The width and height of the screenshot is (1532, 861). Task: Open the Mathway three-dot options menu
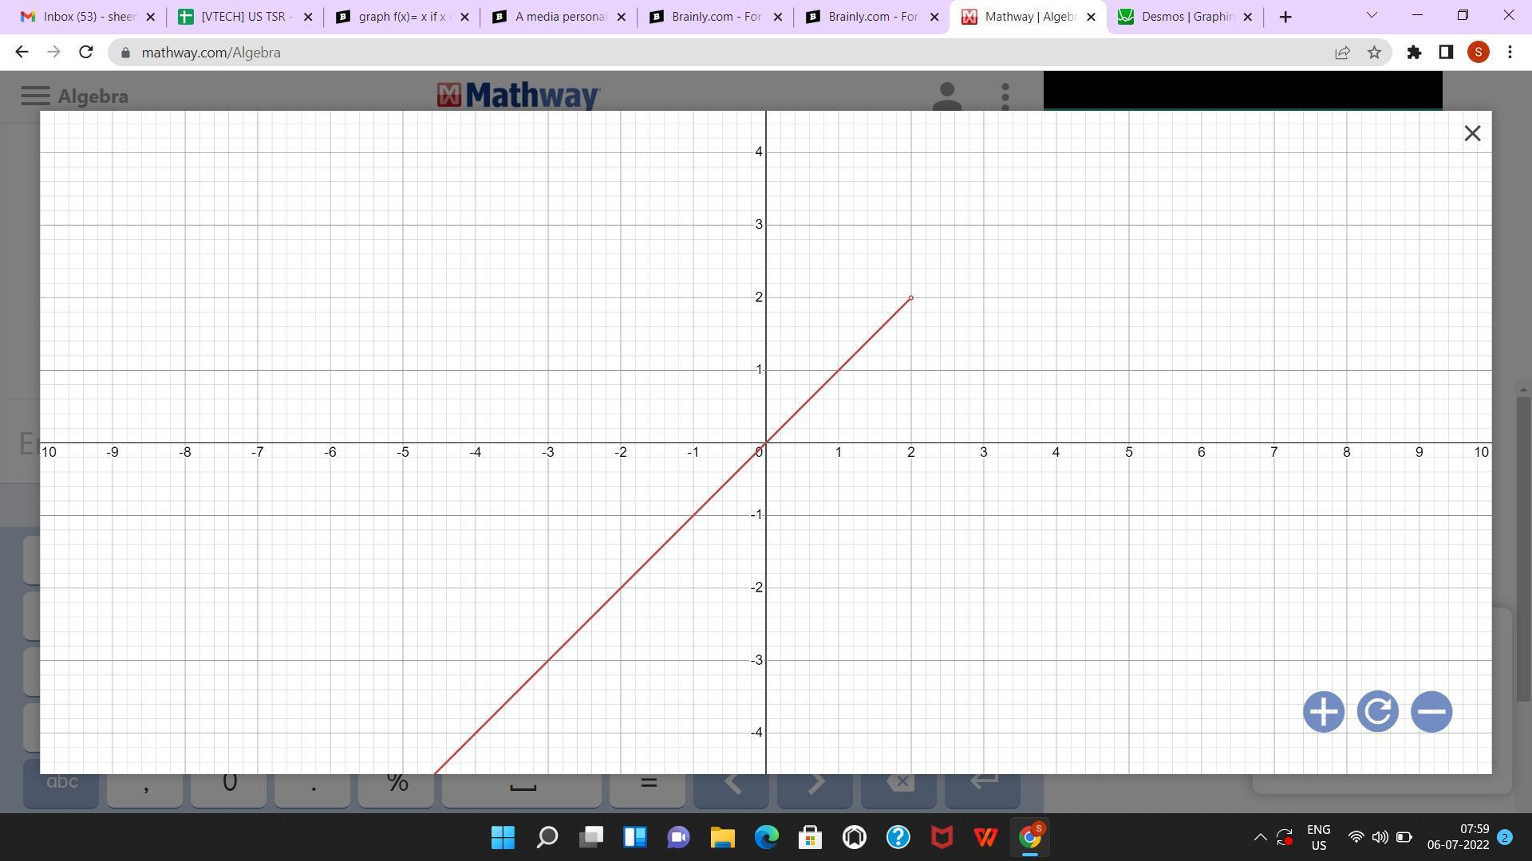(x=1005, y=96)
